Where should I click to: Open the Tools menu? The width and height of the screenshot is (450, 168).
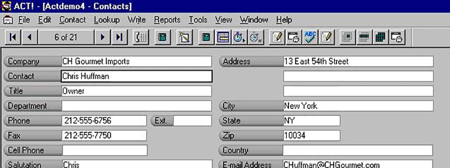[198, 20]
